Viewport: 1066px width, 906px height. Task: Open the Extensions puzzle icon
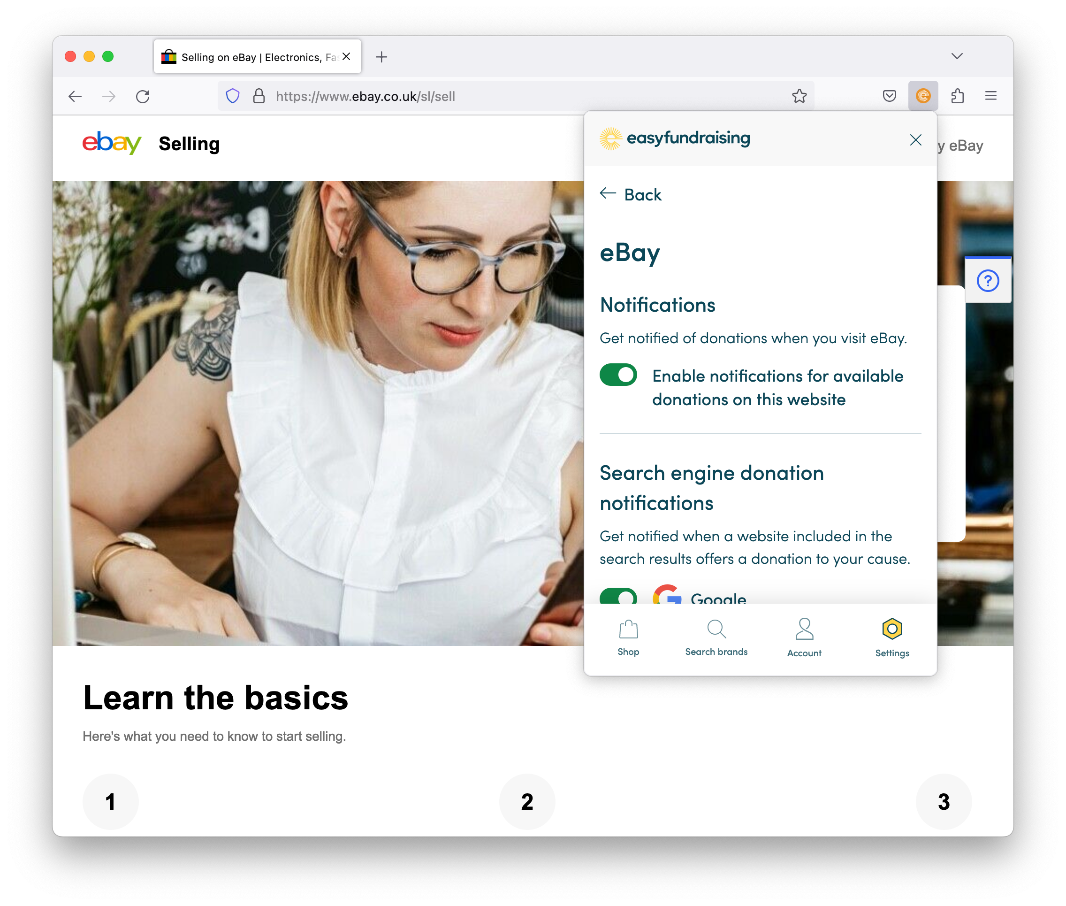(957, 96)
